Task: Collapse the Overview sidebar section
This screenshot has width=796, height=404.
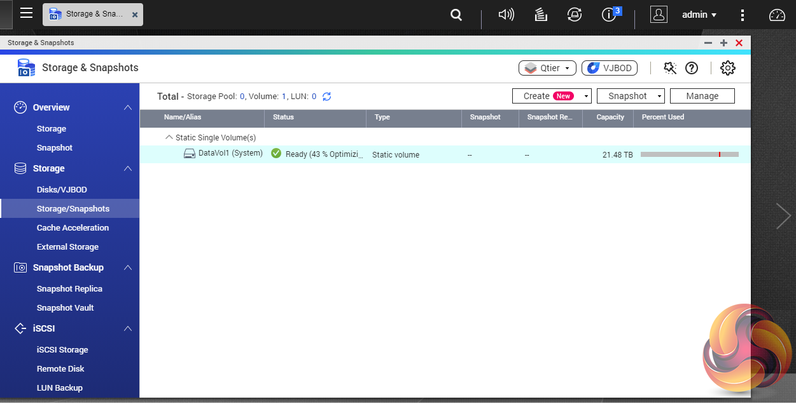Action: [x=128, y=107]
